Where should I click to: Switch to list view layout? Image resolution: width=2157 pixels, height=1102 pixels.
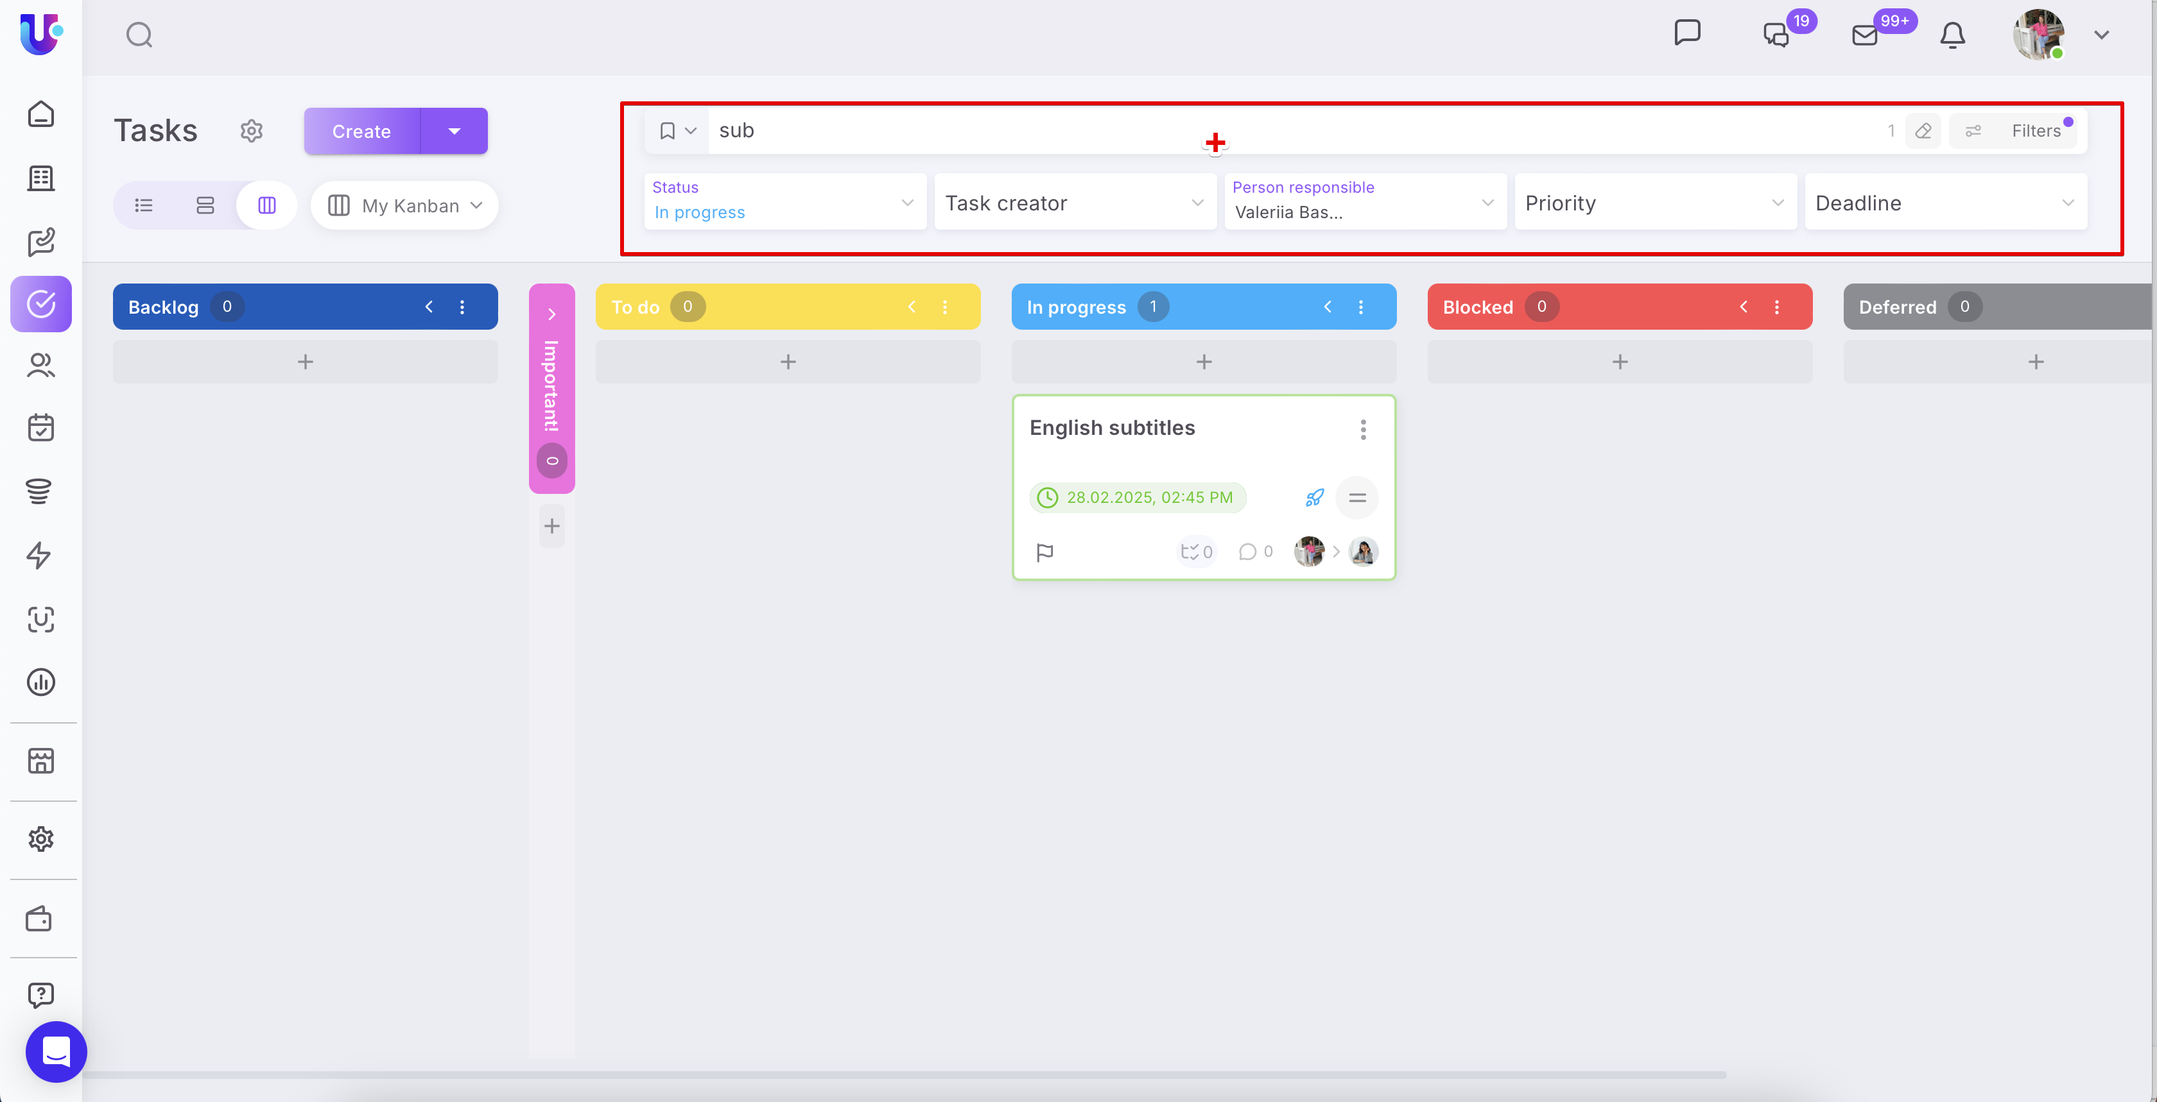(144, 205)
